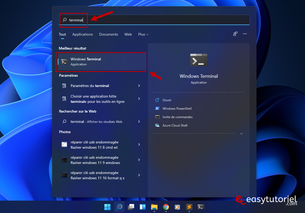Click the Windows Terminal icon in best result
Viewport: 305px width, 213px height.
64,62
